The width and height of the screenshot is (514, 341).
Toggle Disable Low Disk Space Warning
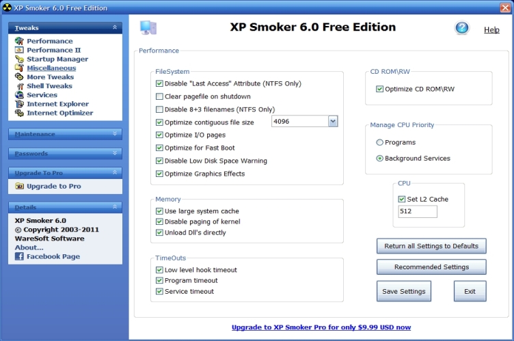pos(159,161)
